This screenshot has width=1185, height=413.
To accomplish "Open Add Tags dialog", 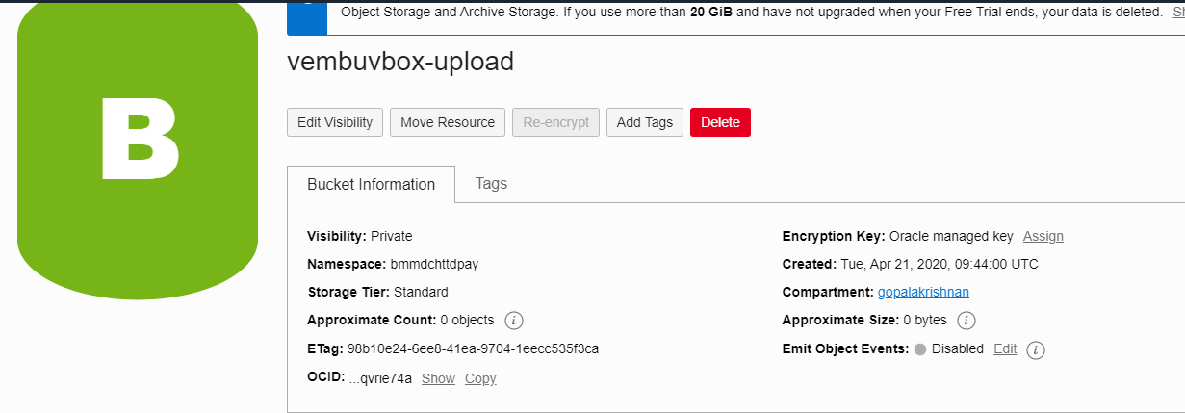I will click(645, 122).
